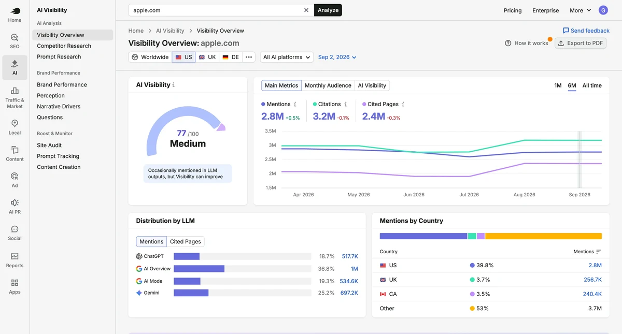Open Competitor Research in sidebar

click(x=64, y=46)
